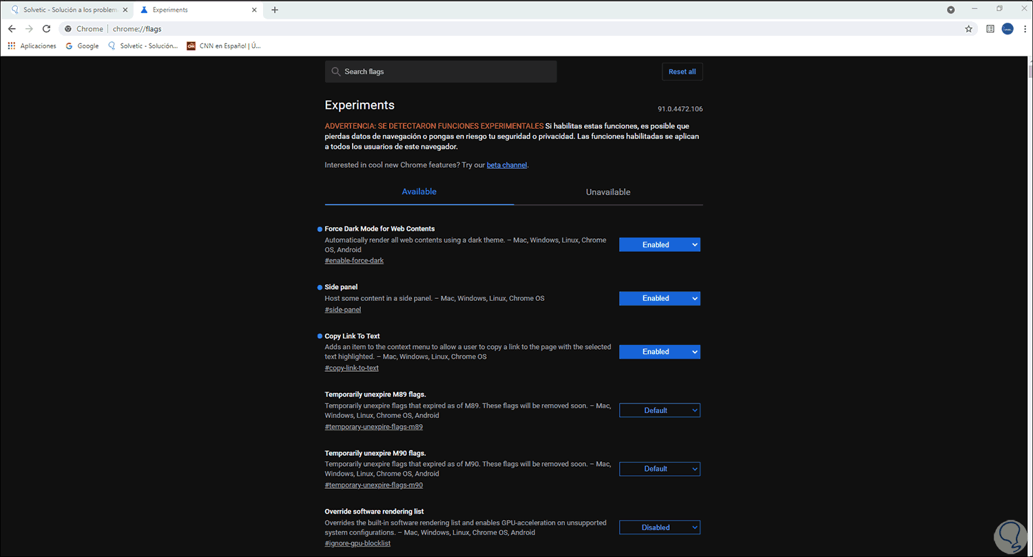Viewport: 1033px width, 557px height.
Task: Open the Aplicaciones apps shortcut
Action: point(31,46)
